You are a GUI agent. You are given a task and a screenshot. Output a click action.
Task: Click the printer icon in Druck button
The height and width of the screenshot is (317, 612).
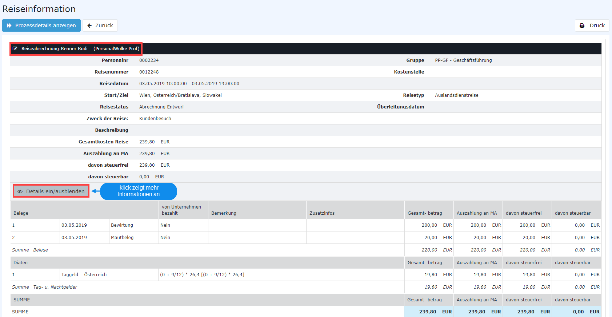tap(582, 25)
